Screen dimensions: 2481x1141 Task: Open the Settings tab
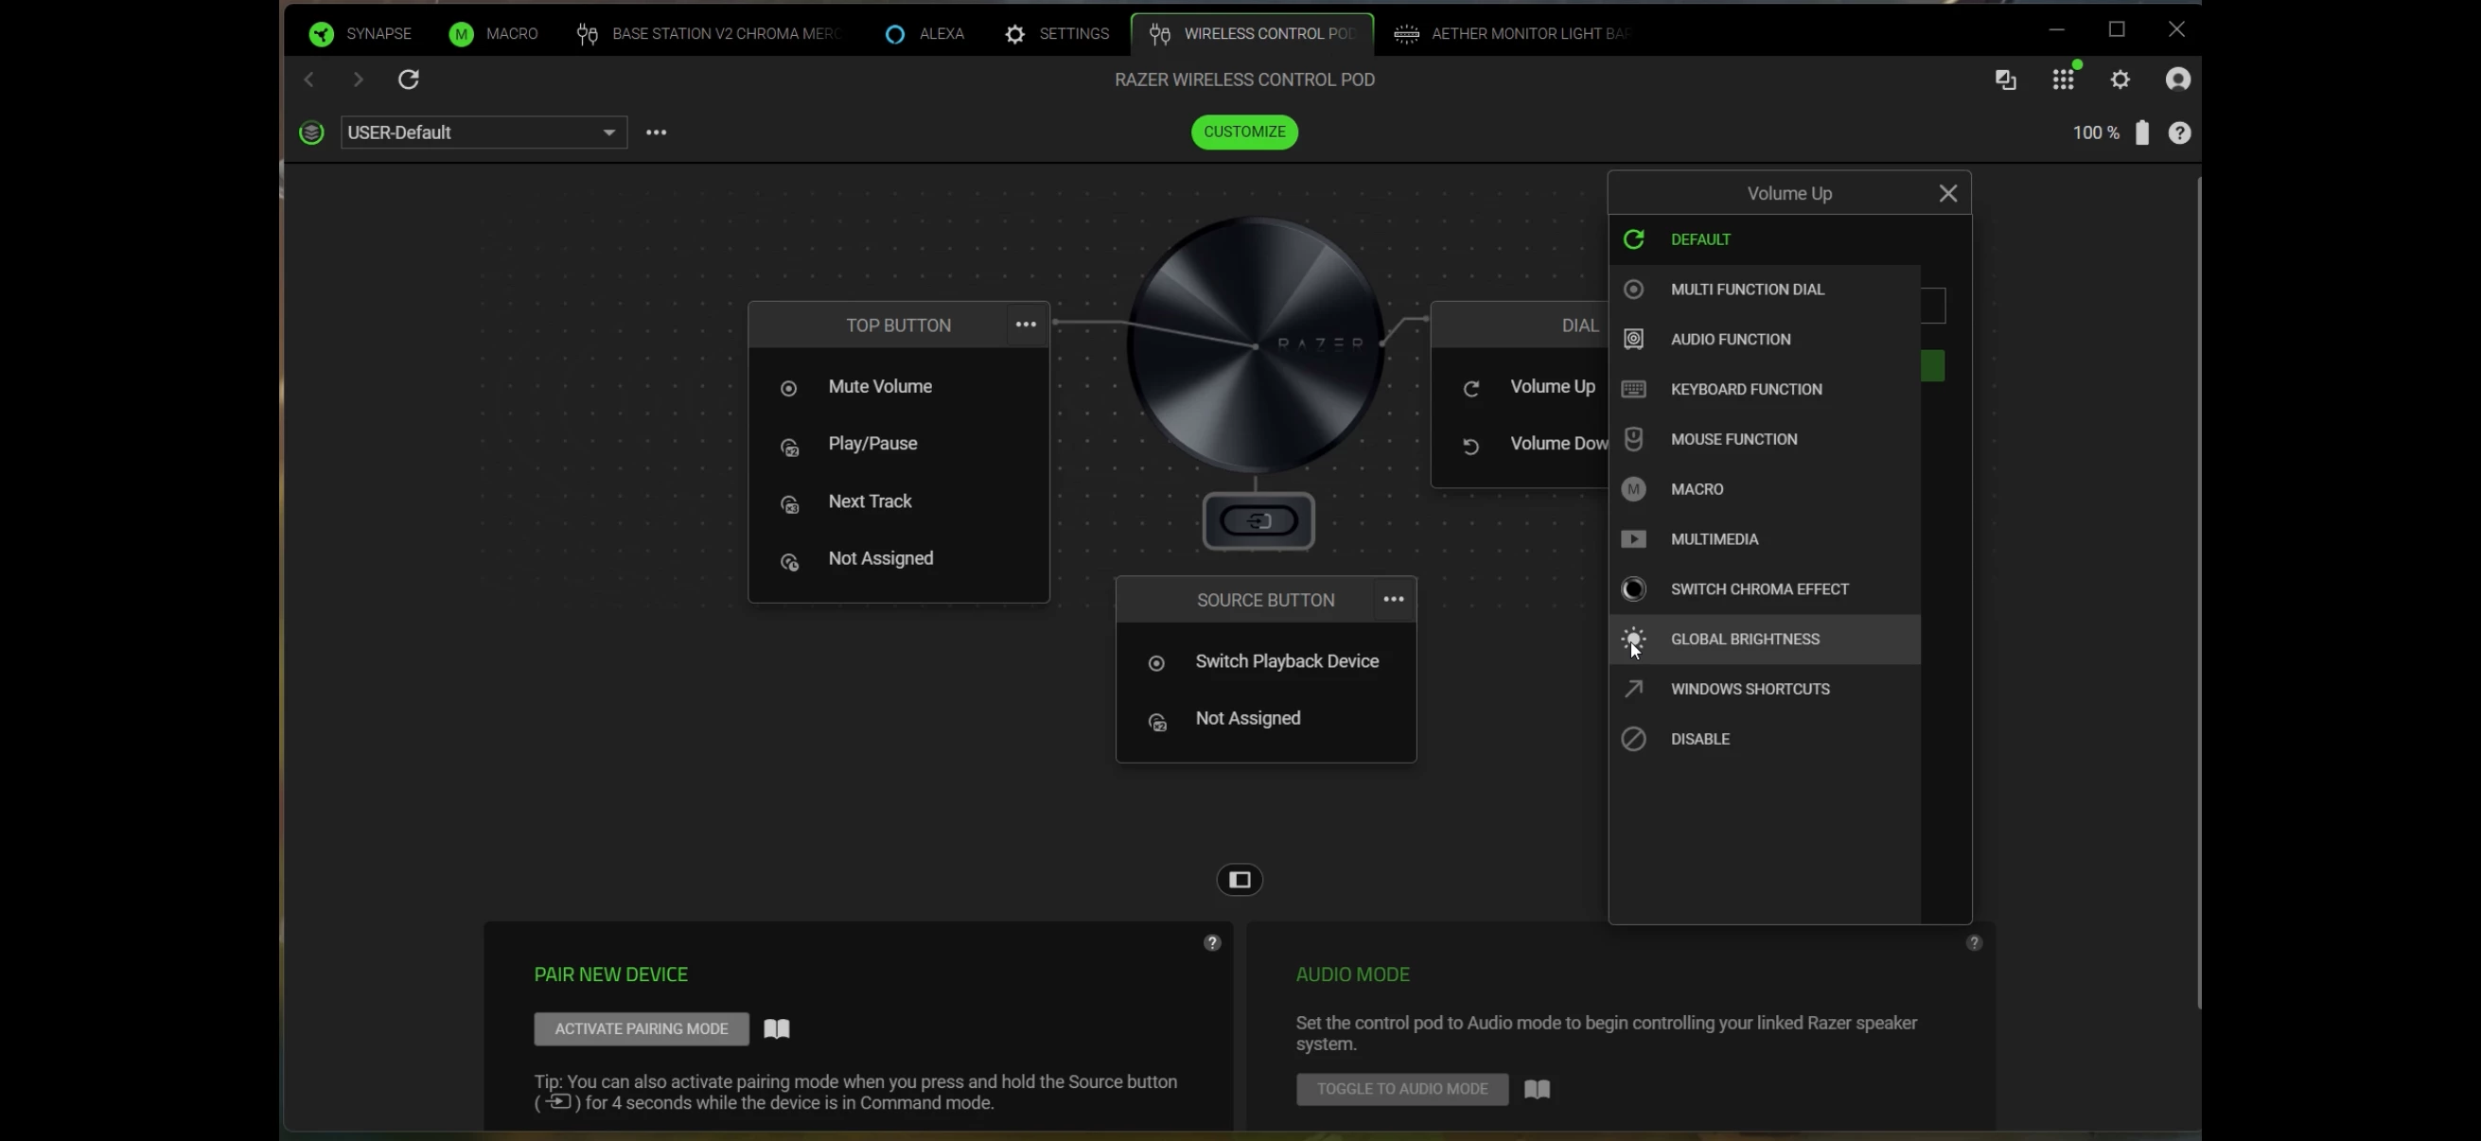pos(1057,34)
